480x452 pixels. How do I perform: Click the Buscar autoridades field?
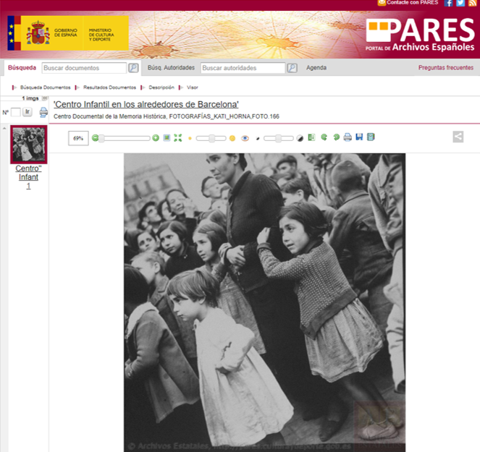(243, 68)
